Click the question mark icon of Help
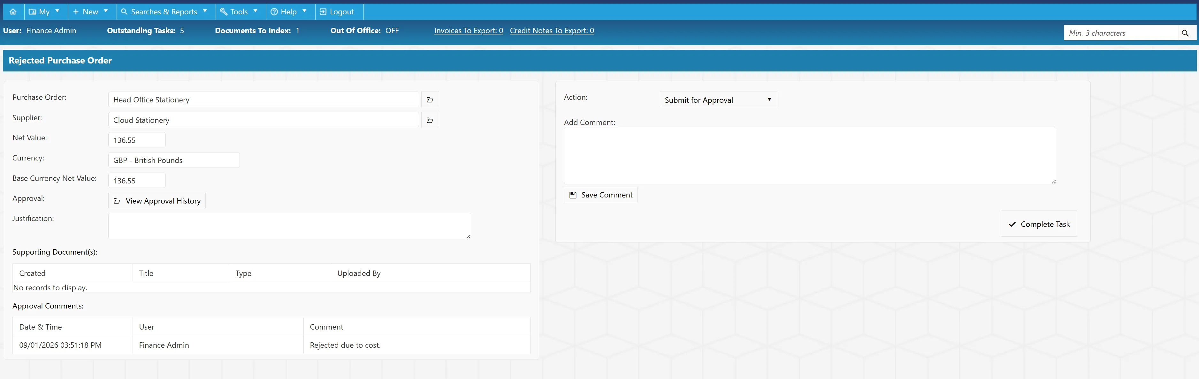Image resolution: width=1199 pixels, height=379 pixels. [274, 11]
